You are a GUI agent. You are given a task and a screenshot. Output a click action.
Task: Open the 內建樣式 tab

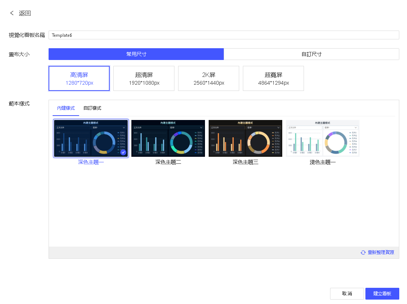[66, 108]
